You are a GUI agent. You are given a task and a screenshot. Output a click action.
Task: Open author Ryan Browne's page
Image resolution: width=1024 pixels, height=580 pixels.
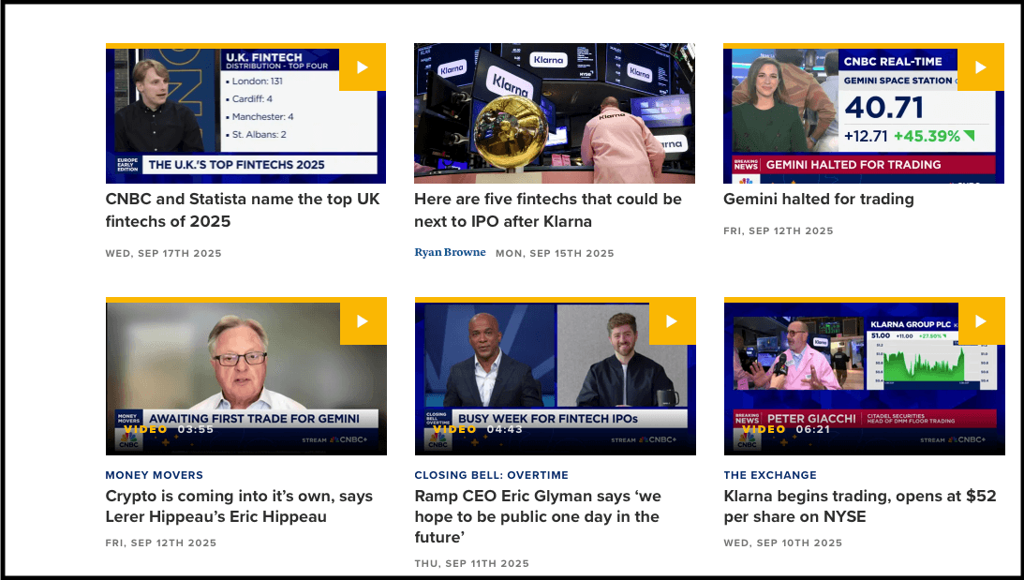(x=450, y=252)
